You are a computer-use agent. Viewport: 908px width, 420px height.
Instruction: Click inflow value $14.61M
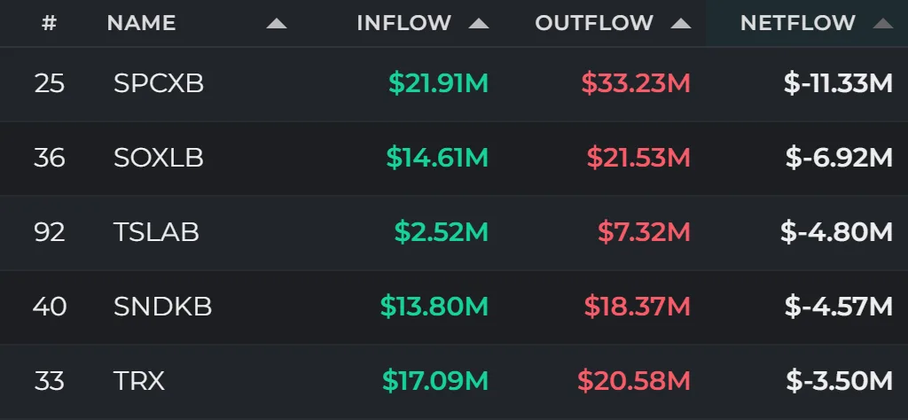437,158
